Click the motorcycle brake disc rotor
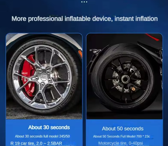This screenshot has height=146, width=168. point(126,79)
